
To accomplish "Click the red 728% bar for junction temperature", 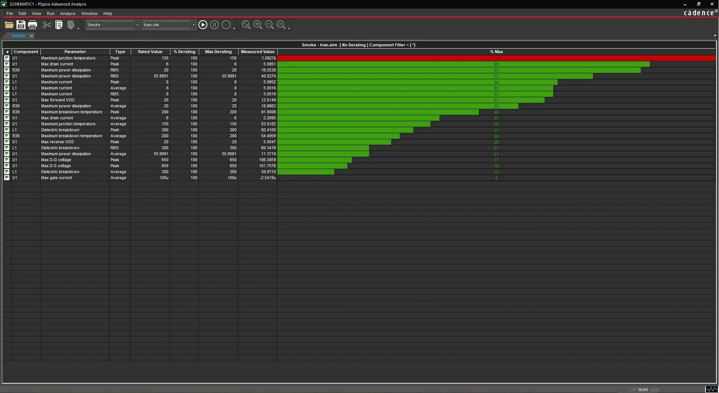I will point(496,58).
